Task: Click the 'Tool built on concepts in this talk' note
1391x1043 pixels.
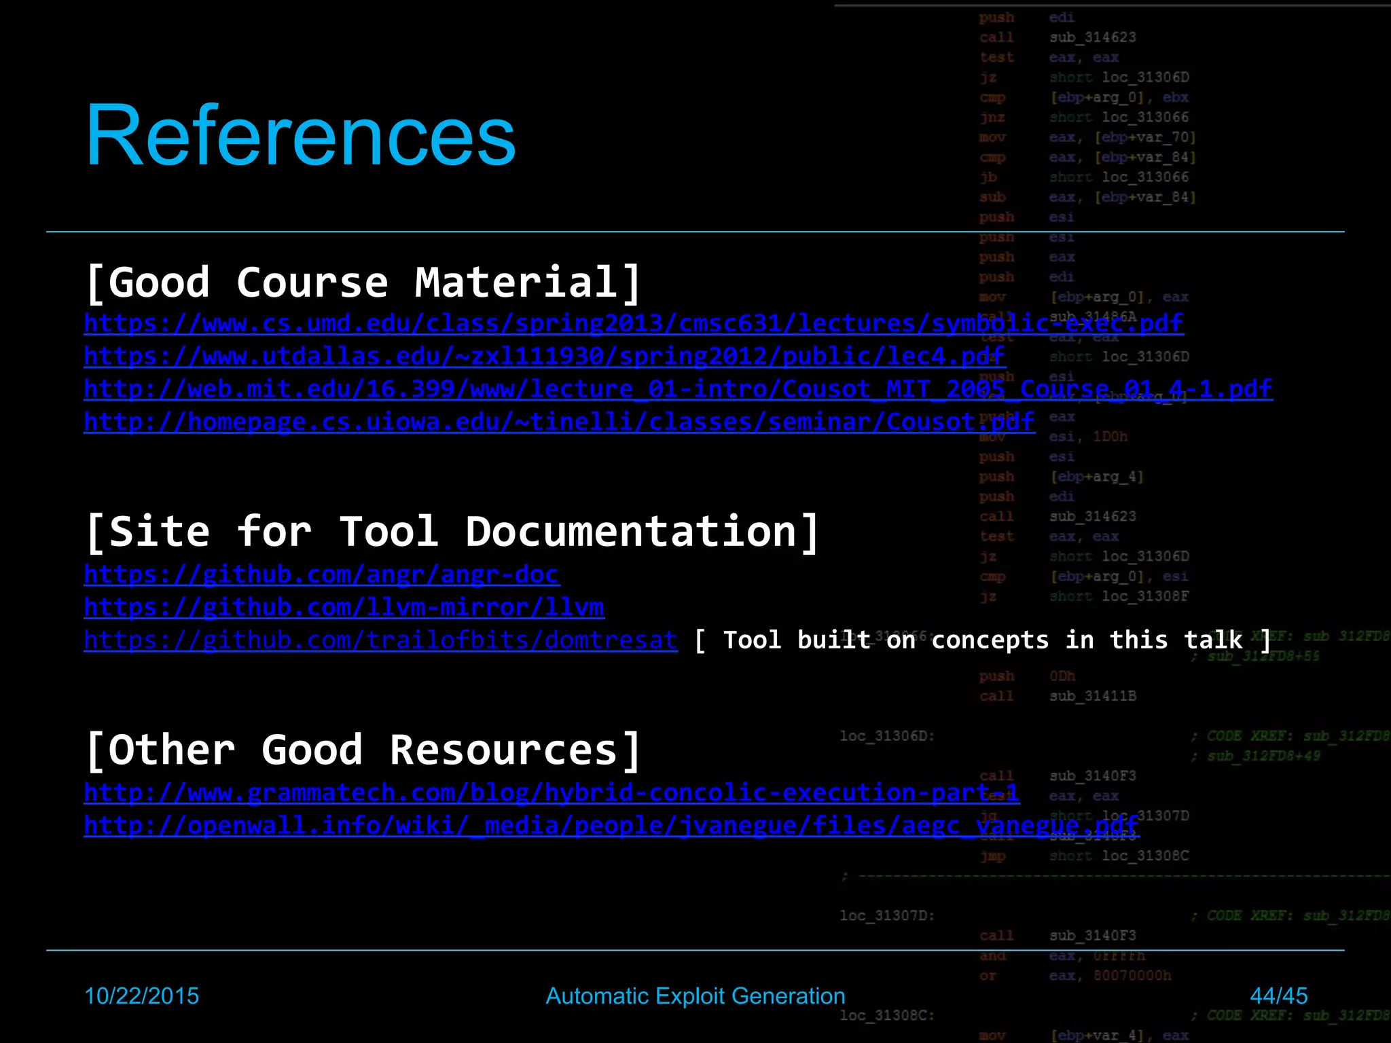Action: coord(983,640)
